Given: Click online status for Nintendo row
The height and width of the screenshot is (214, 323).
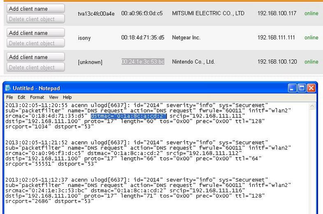Looking at the screenshot, I should (x=311, y=62).
